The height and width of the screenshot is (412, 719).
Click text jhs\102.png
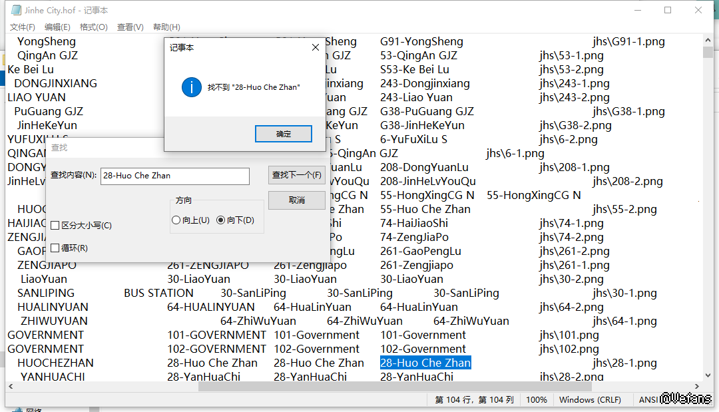[569, 349]
